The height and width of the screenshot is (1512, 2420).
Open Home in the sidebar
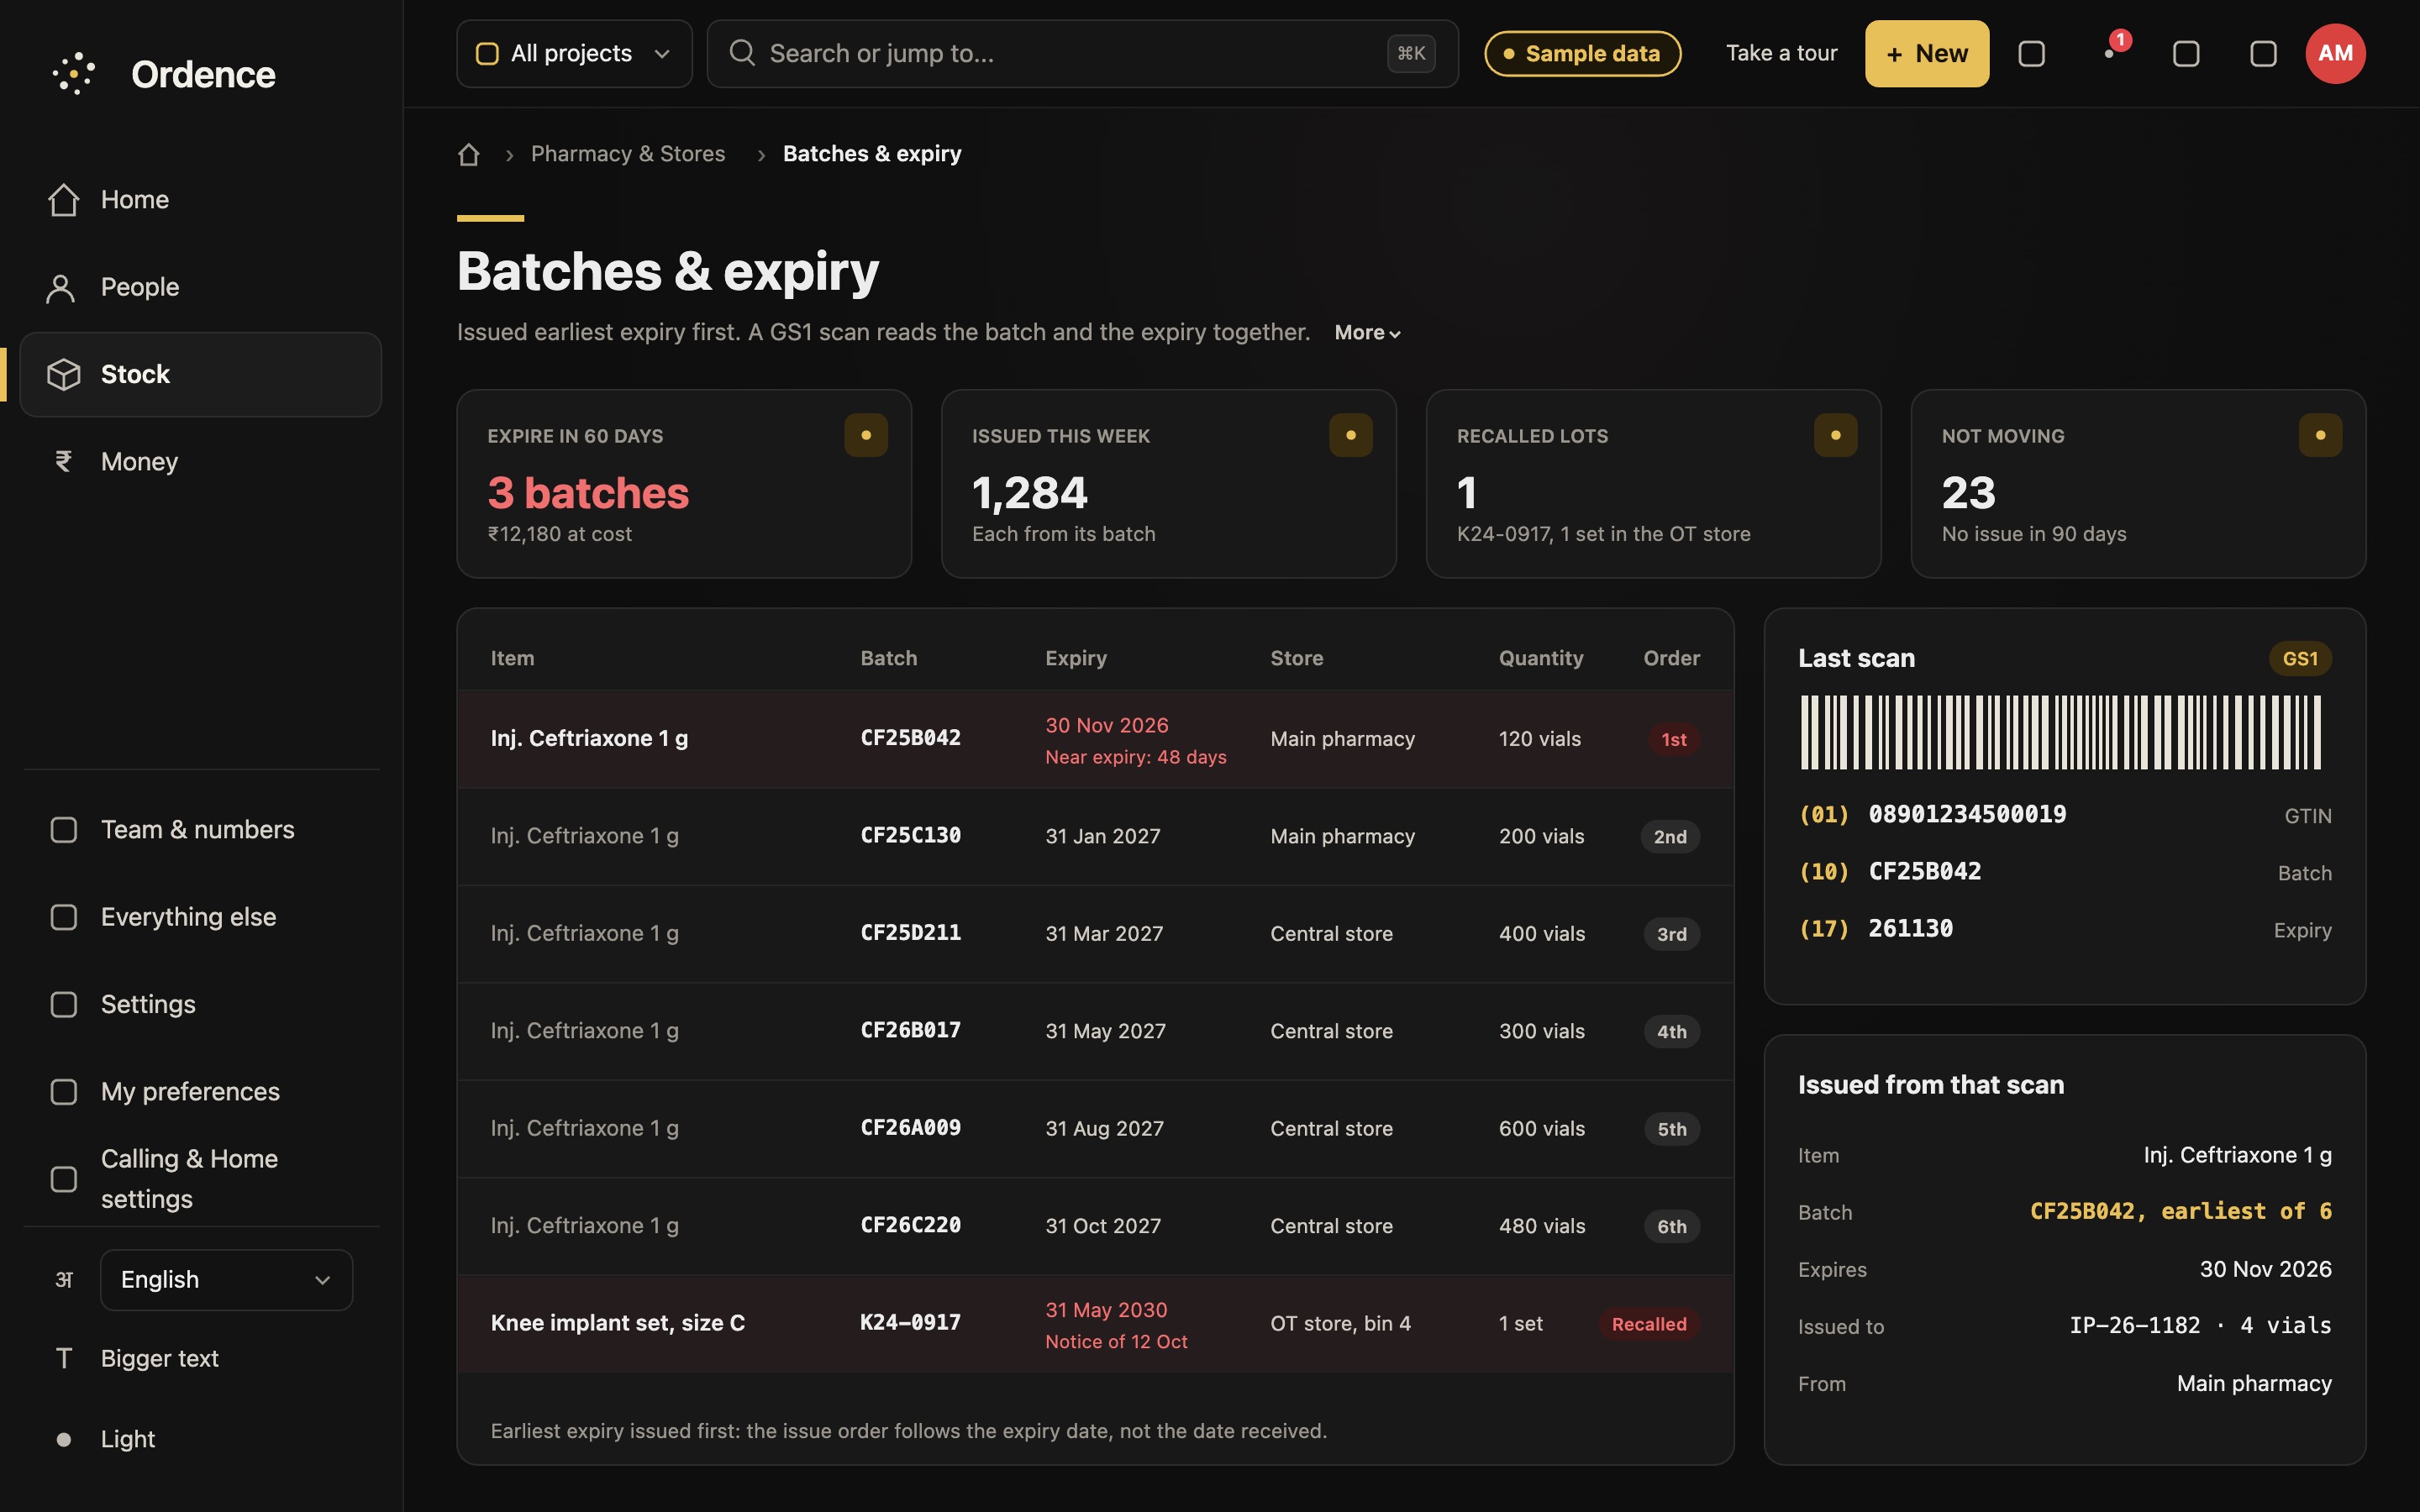(200, 199)
